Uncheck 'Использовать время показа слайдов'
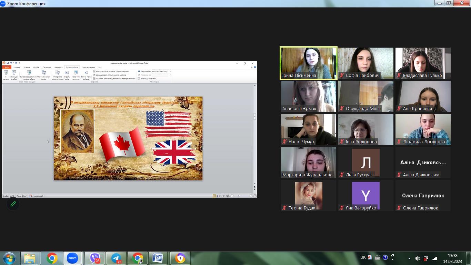This screenshot has width=471, height=265. coord(94,75)
